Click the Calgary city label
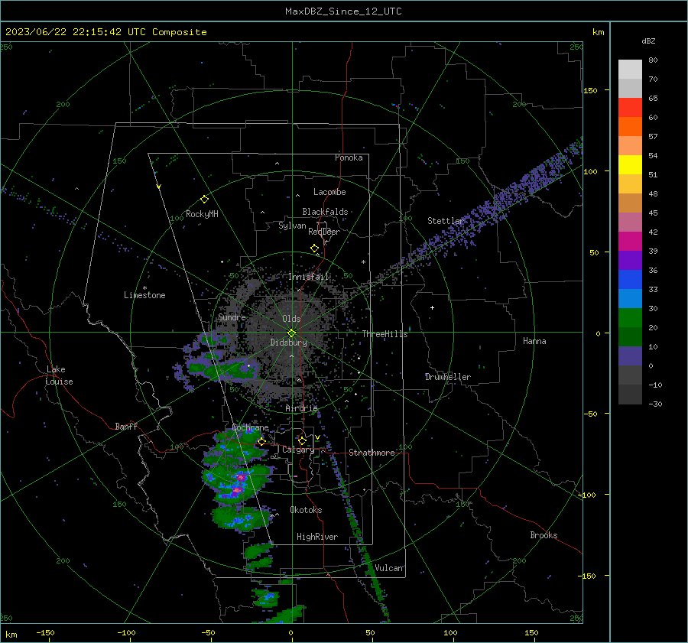 (x=298, y=450)
